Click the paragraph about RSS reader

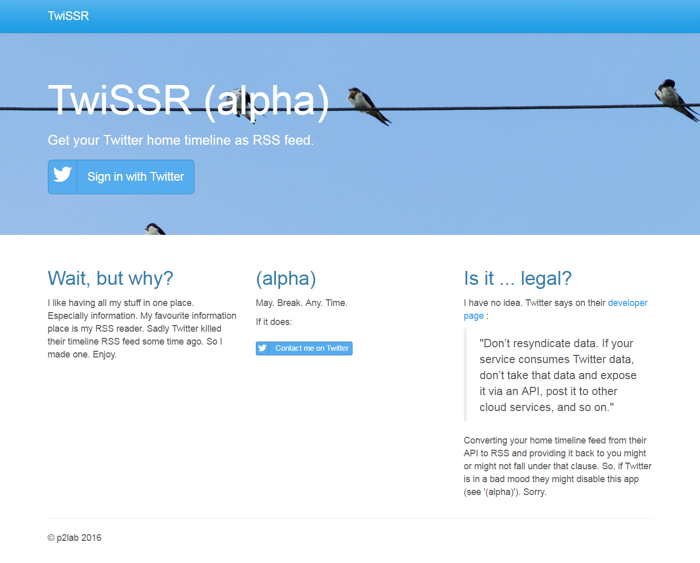tap(142, 329)
